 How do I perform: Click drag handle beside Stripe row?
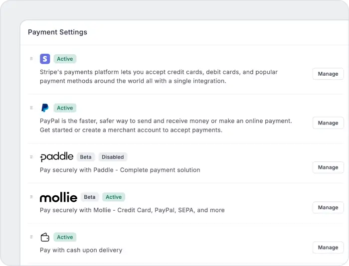coord(31,59)
